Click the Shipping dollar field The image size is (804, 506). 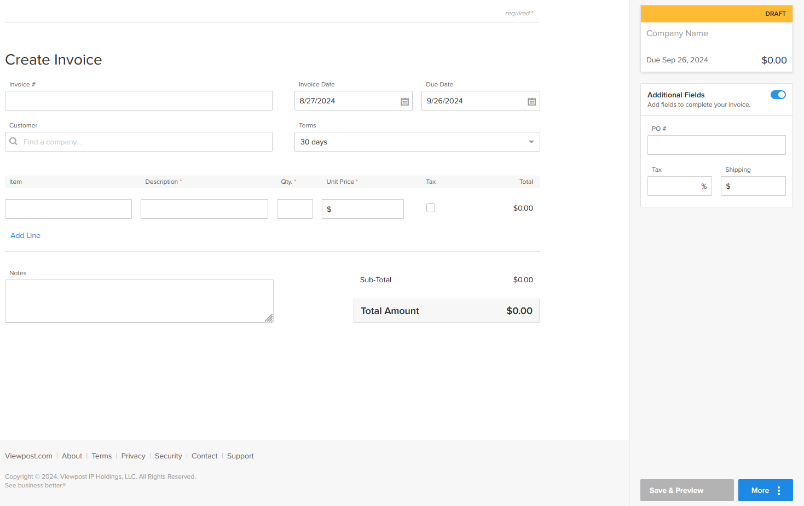(x=753, y=186)
